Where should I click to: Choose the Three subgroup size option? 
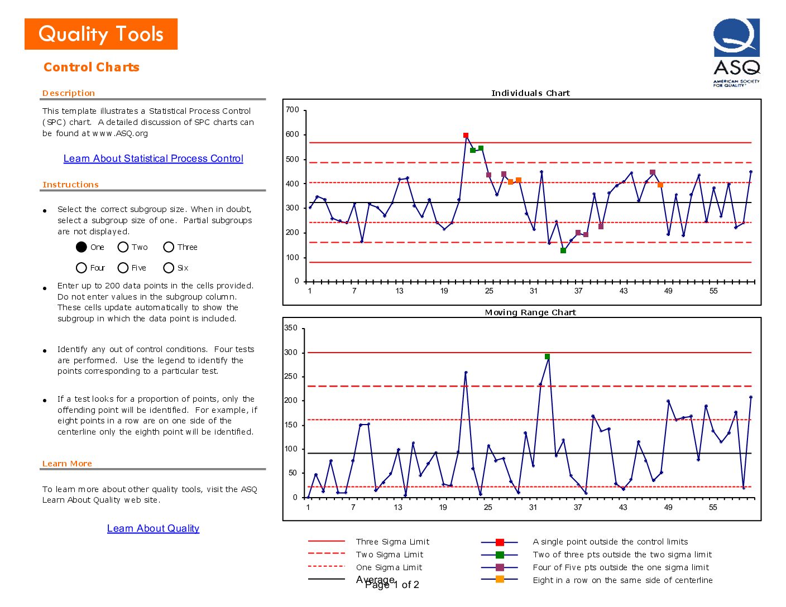tap(169, 247)
